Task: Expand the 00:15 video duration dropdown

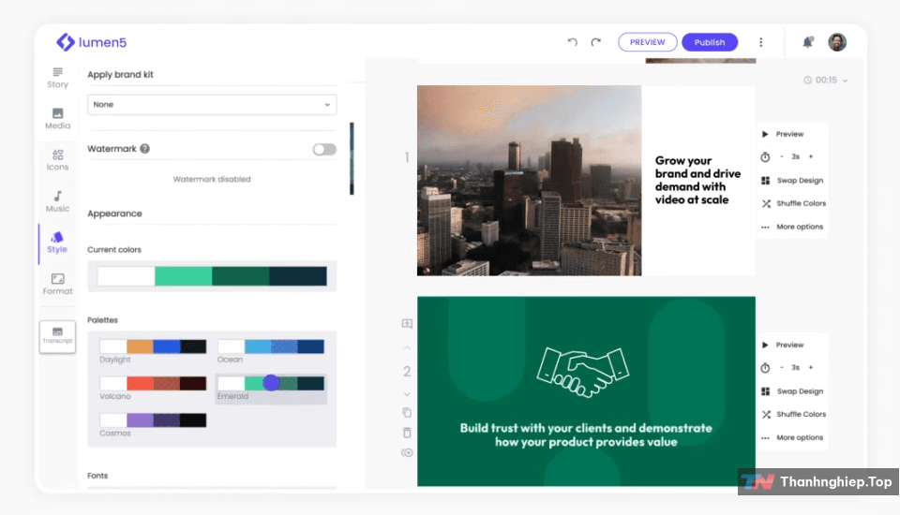Action: click(x=825, y=80)
